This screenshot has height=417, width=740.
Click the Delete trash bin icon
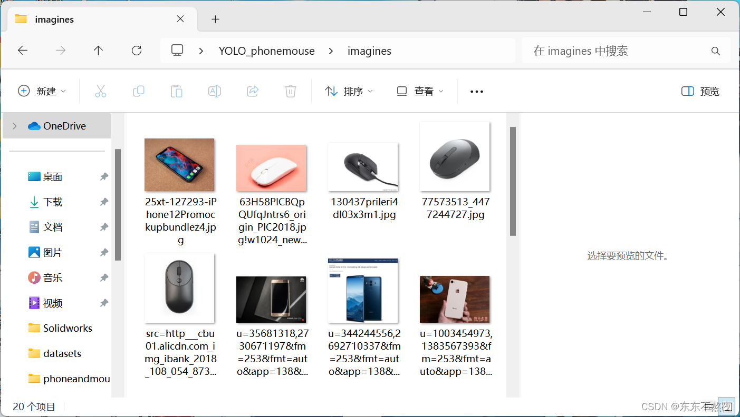coord(291,91)
